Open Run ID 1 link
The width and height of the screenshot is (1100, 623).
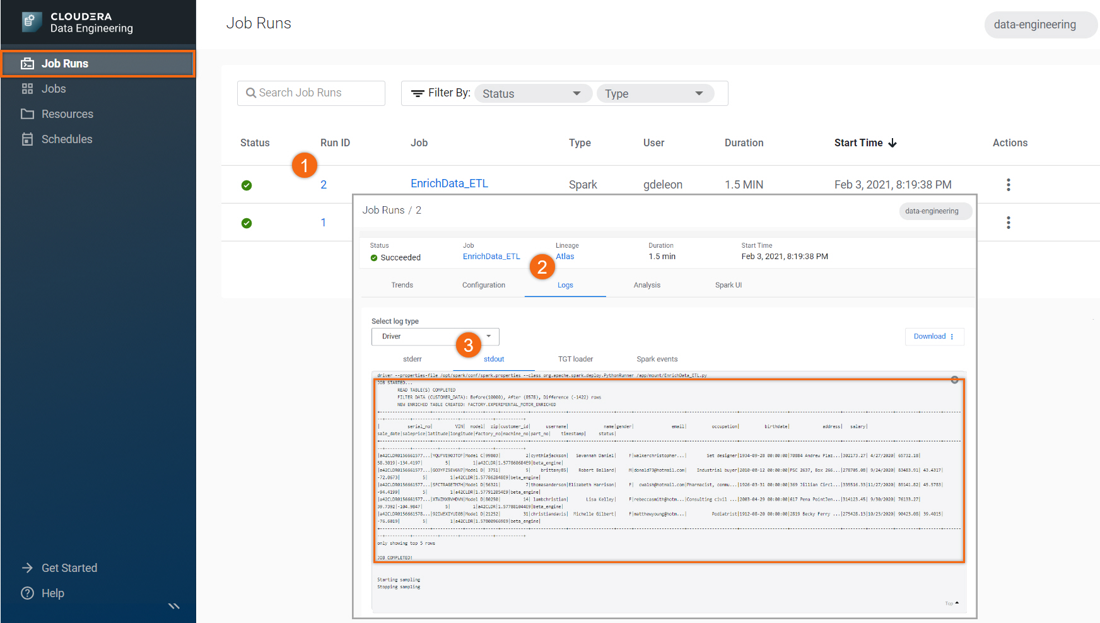pos(324,223)
